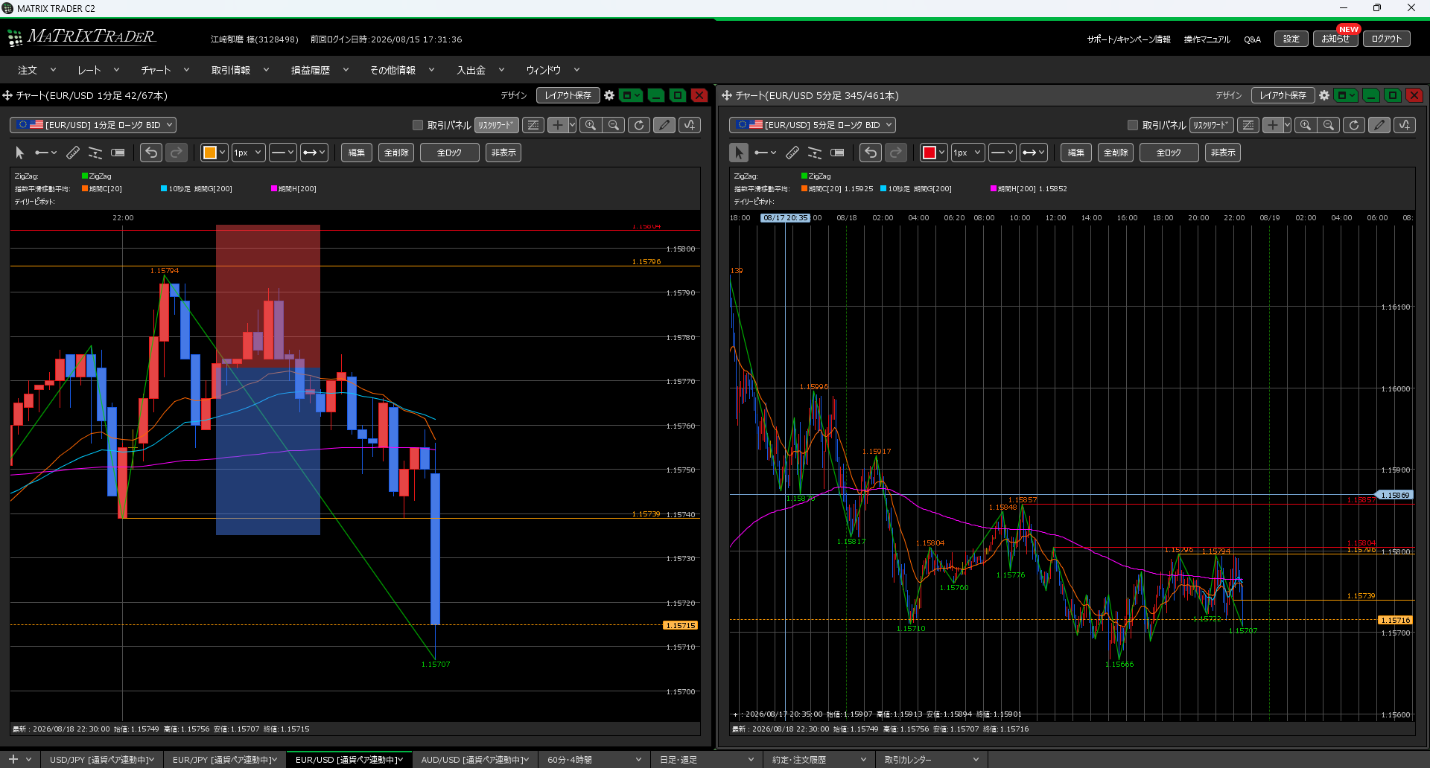Open chart lines settings icon in 1分足 chart

point(533,125)
